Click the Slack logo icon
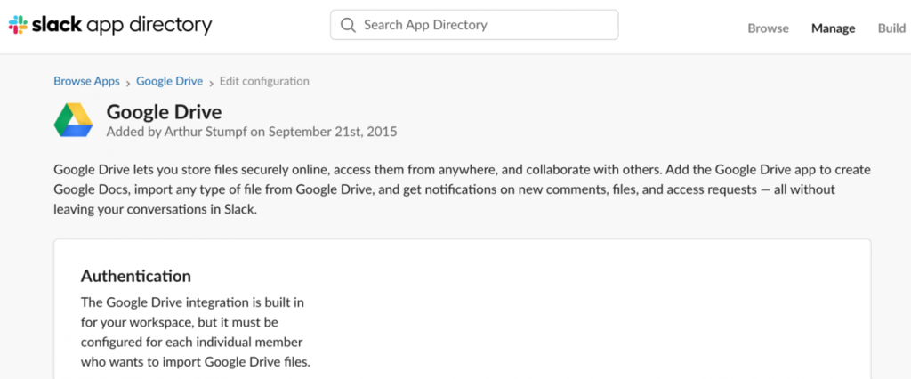This screenshot has height=379, width=911. [x=18, y=25]
